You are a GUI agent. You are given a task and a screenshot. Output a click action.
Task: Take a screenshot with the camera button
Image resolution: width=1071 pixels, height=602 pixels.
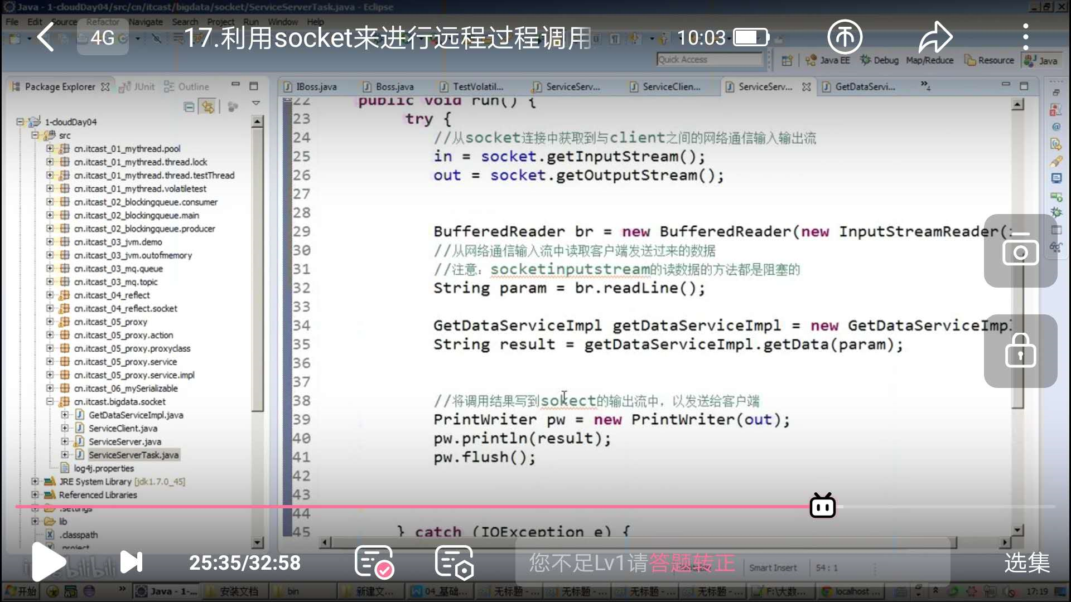[x=1020, y=251]
